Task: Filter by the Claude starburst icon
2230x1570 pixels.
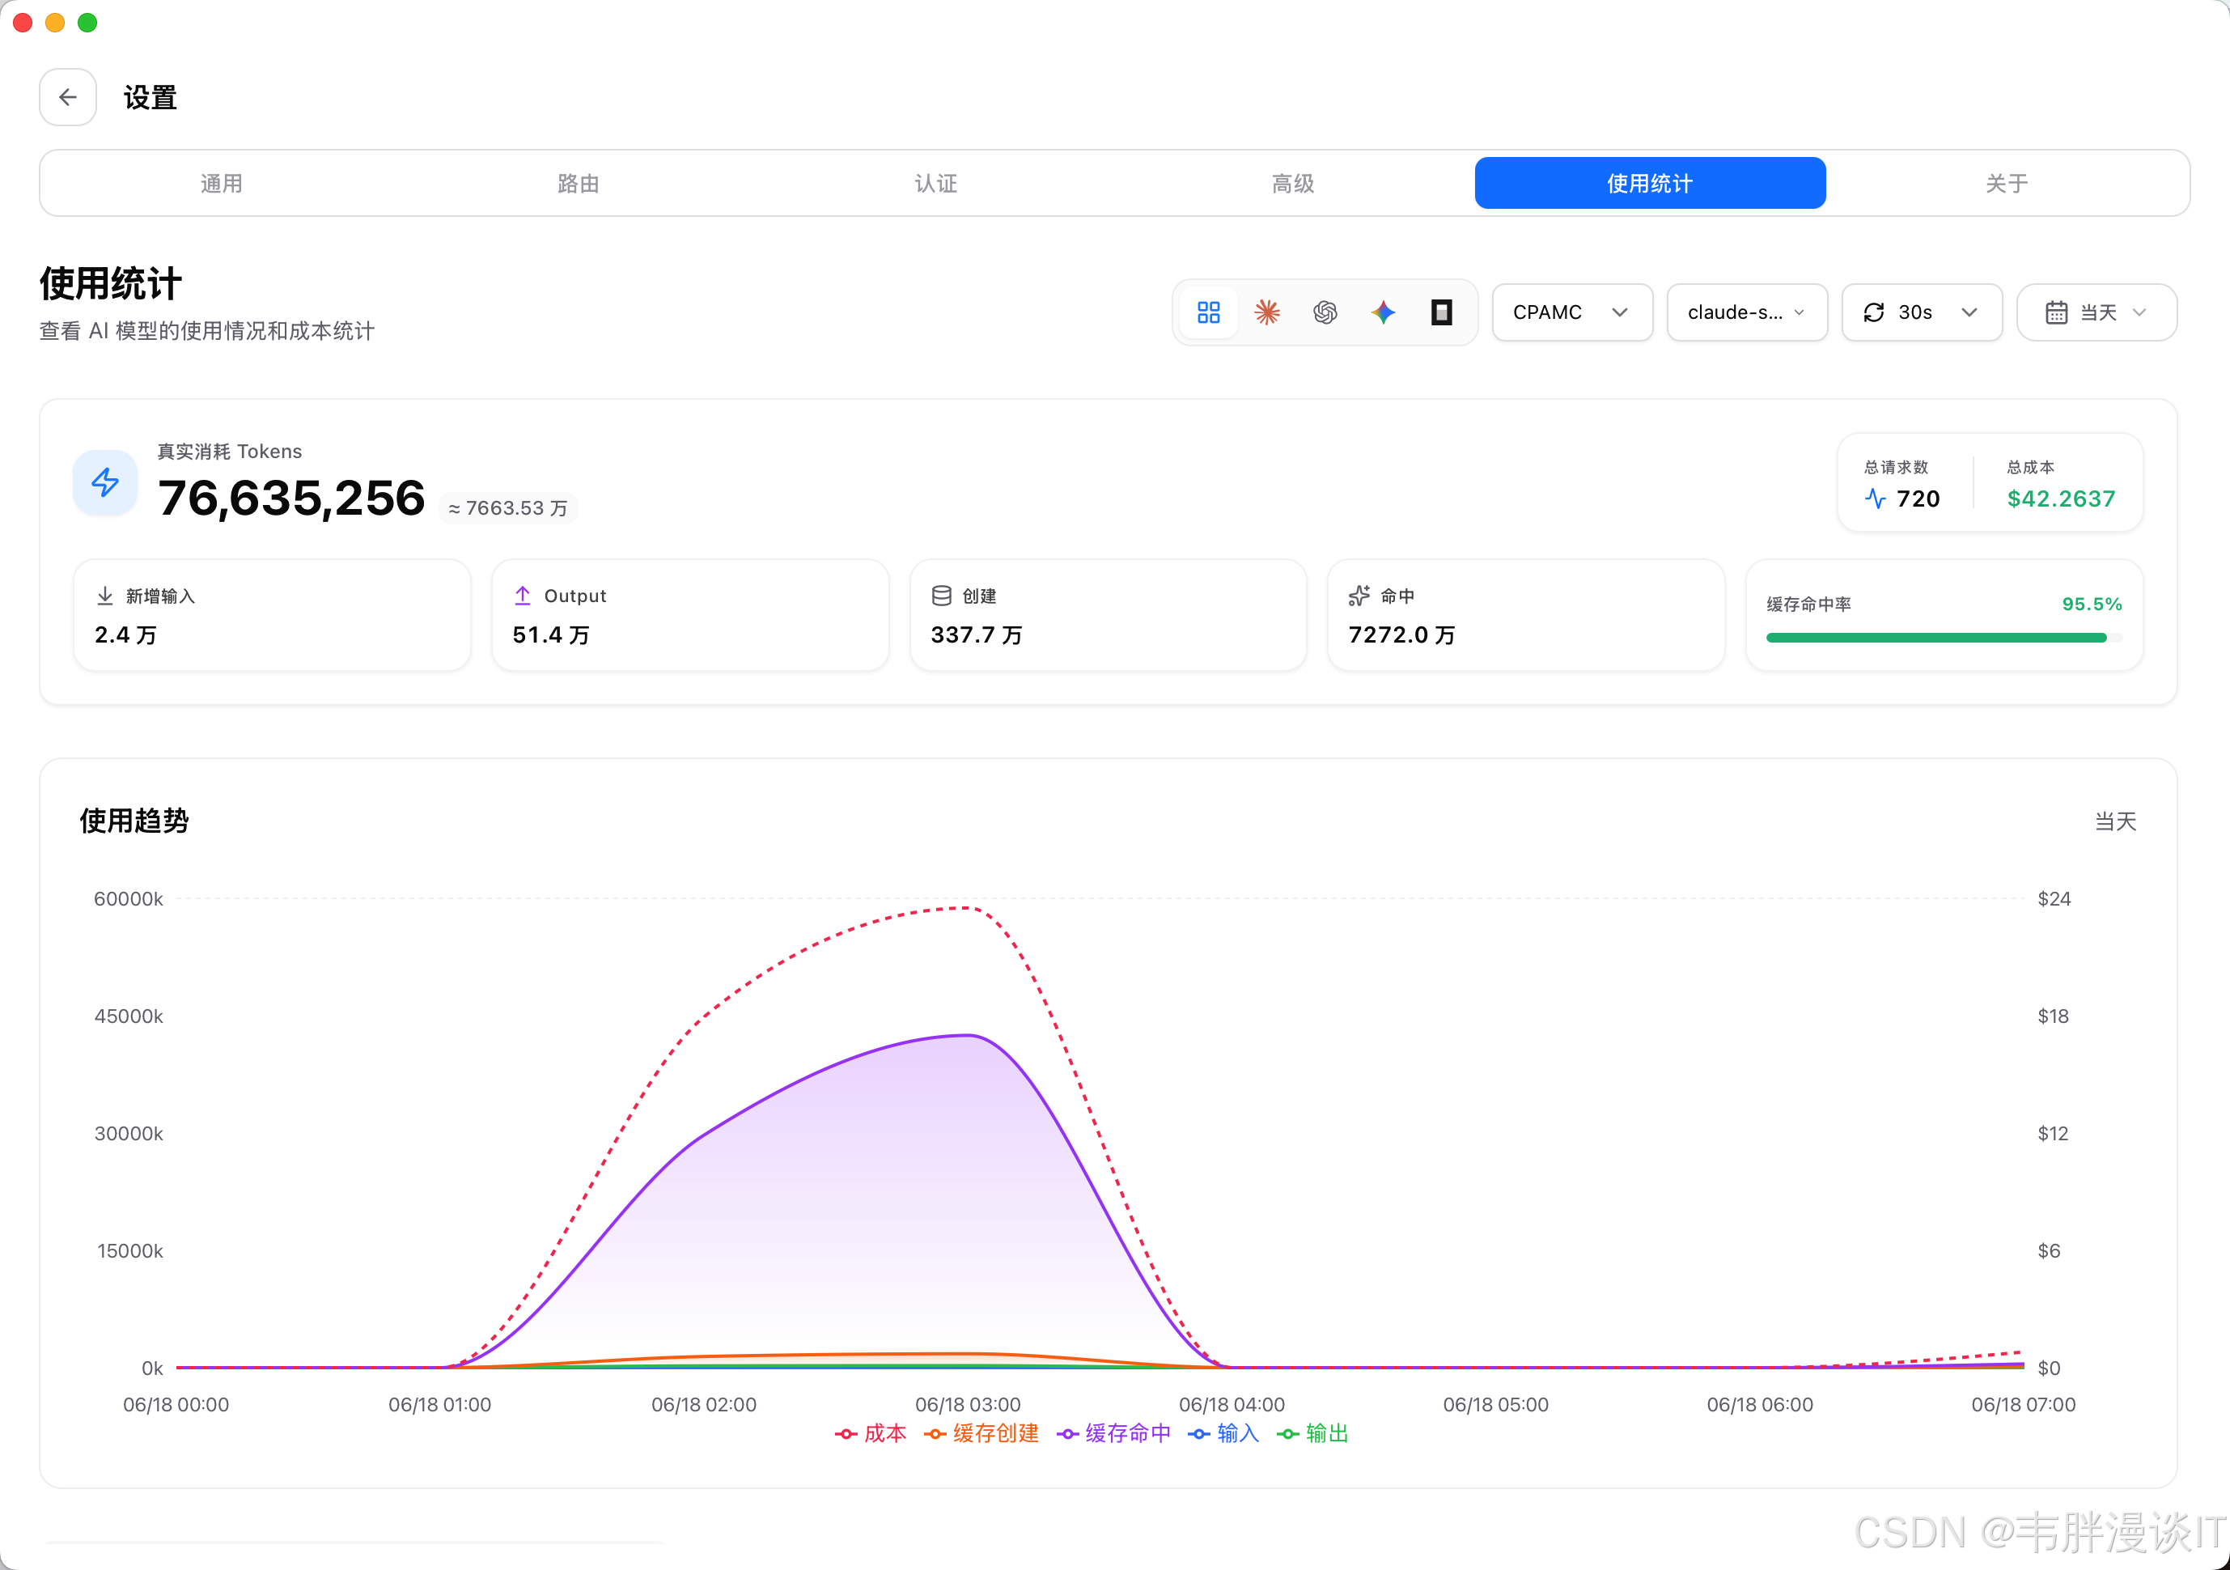Action: coord(1266,312)
